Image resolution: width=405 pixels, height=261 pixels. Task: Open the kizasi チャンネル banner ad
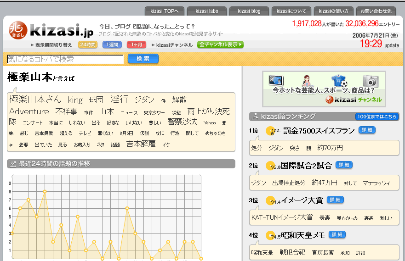[324, 89]
